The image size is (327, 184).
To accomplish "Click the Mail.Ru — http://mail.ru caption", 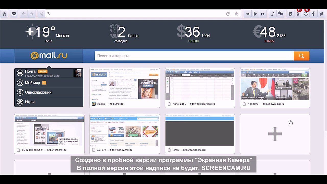I will pos(110,104).
